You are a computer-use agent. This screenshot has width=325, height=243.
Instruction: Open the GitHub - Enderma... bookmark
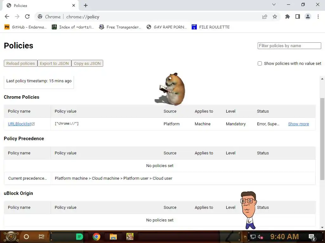pyautogui.click(x=26, y=27)
